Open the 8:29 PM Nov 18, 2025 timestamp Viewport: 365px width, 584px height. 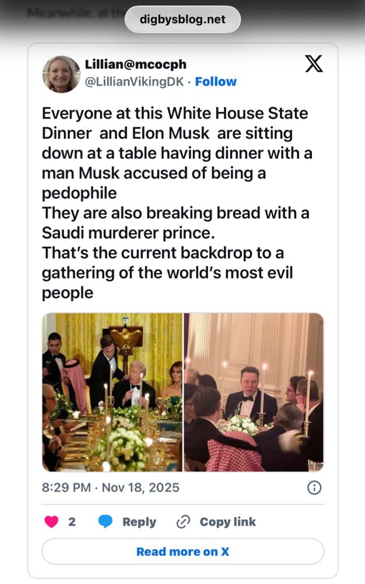110,488
